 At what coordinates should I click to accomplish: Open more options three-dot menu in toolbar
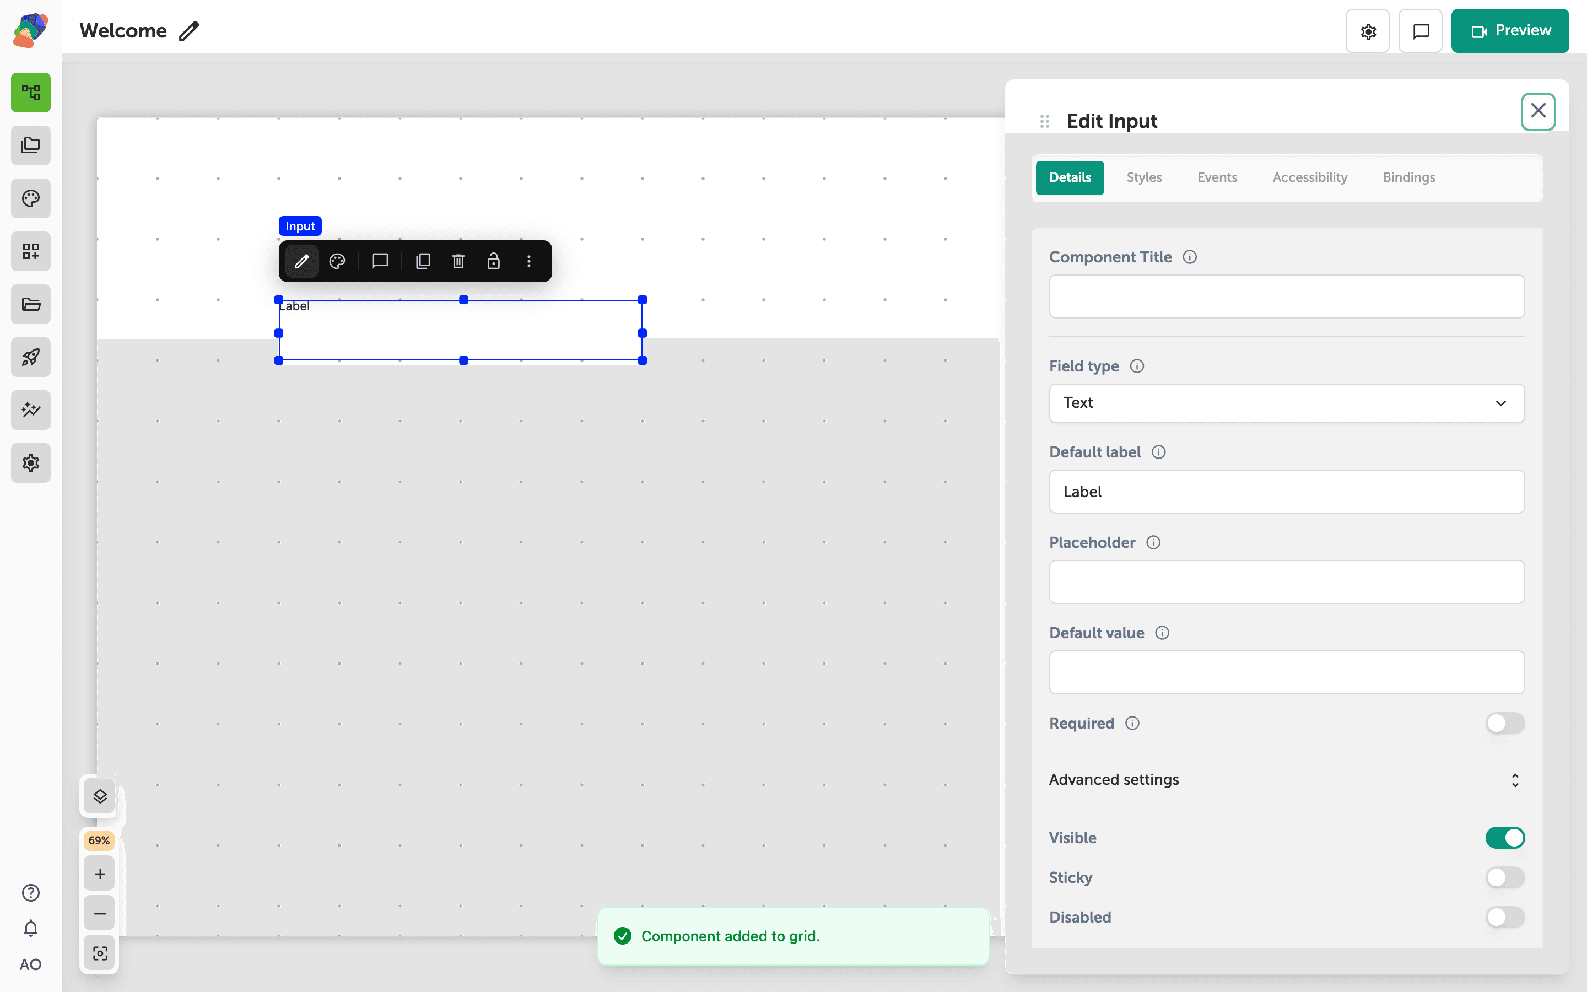[x=529, y=261]
